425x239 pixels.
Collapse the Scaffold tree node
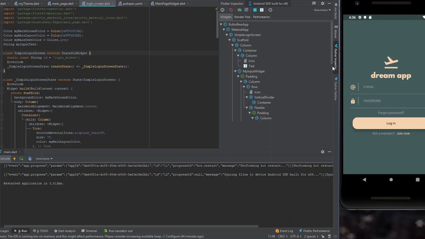229,40
